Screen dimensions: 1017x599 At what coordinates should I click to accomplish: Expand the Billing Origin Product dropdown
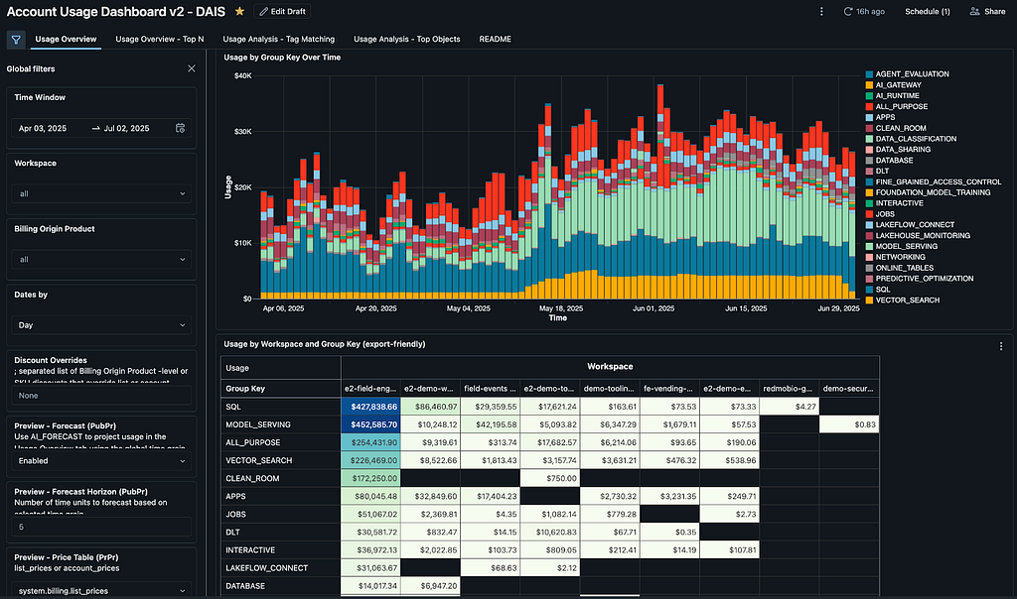(x=101, y=260)
